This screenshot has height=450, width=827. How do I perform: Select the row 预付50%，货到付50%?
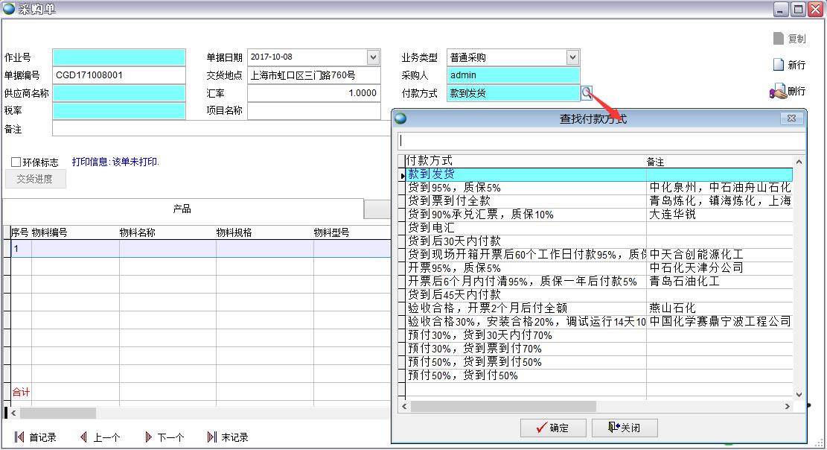[463, 375]
